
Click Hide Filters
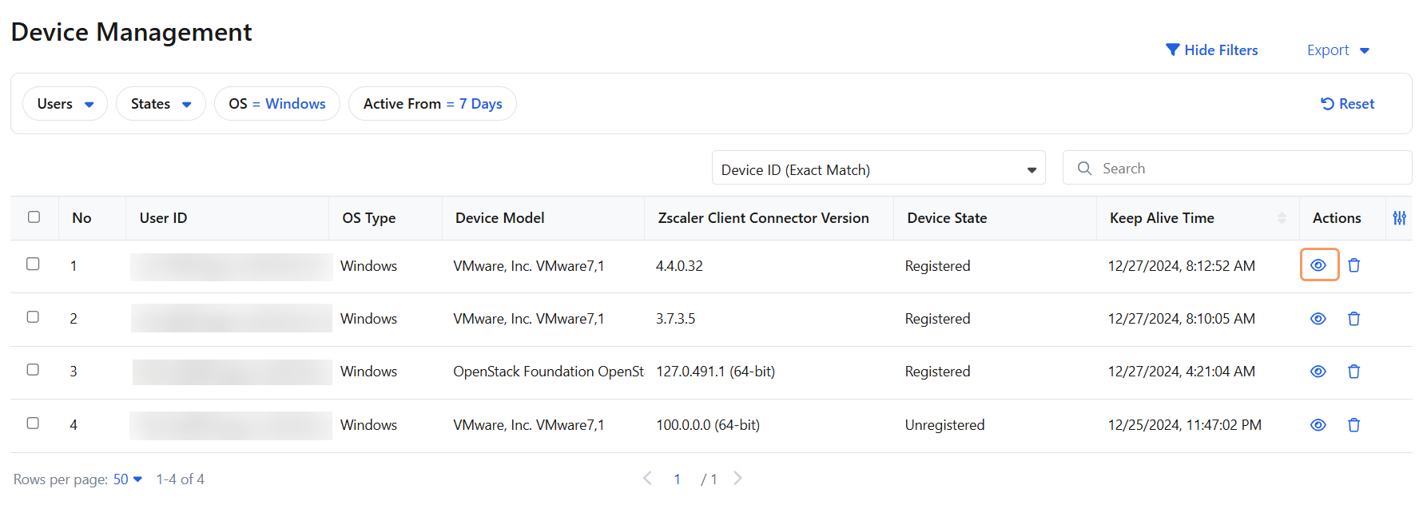pyautogui.click(x=1211, y=50)
